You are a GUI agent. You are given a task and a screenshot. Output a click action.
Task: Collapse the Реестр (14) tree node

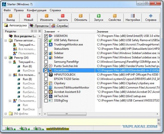click(x=6, y=58)
